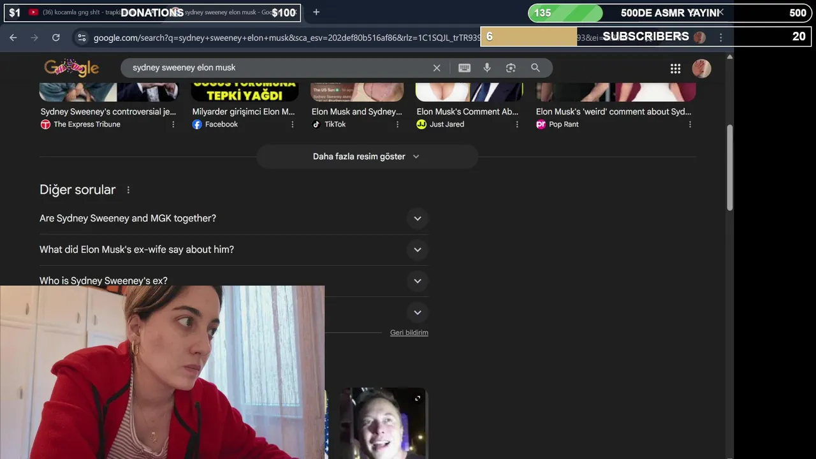Open "Sydney Sweeney's controversial je..." result
The width and height of the screenshot is (816, 459).
click(x=108, y=112)
